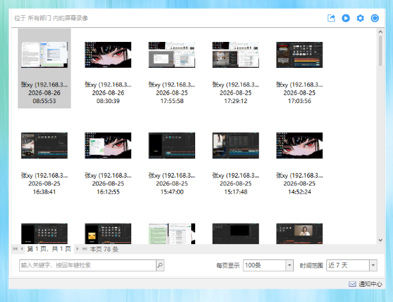Click the 通知中心 envelope icon

352,284
